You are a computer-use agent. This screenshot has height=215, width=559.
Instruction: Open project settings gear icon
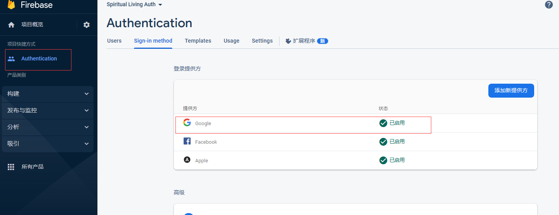(87, 25)
